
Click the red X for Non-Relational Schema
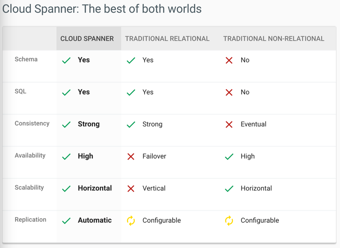click(x=229, y=60)
